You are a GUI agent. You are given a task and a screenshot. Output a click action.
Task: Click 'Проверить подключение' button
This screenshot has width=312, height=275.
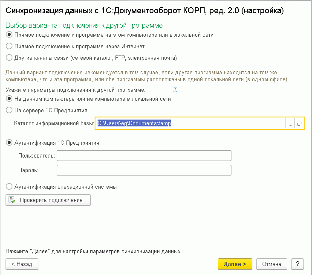tap(48, 200)
